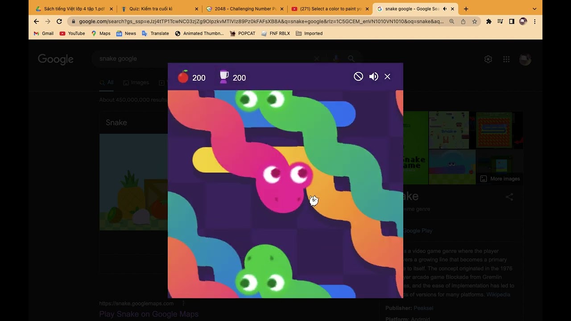571x321 pixels.
Task: Share the knowledge panel
Action: point(509,197)
